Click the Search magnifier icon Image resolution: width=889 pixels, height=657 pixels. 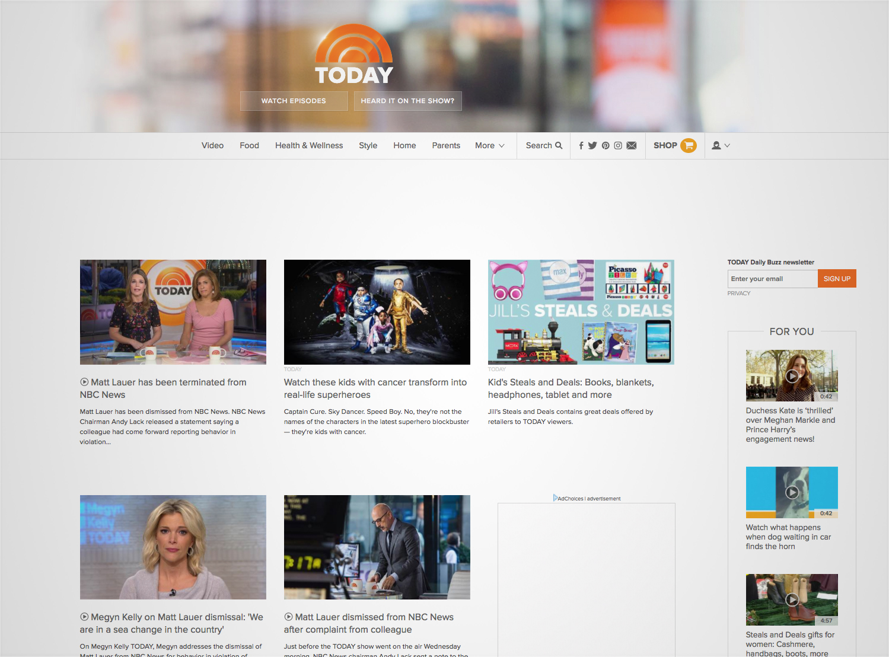point(559,145)
